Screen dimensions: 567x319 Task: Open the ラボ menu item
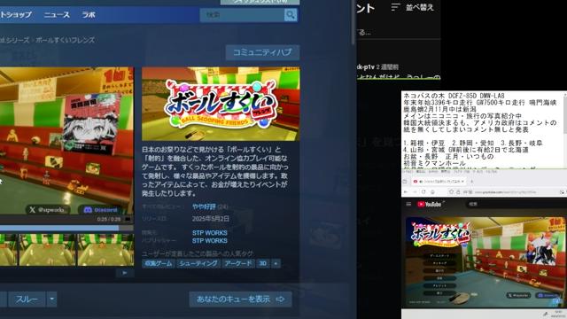click(89, 15)
